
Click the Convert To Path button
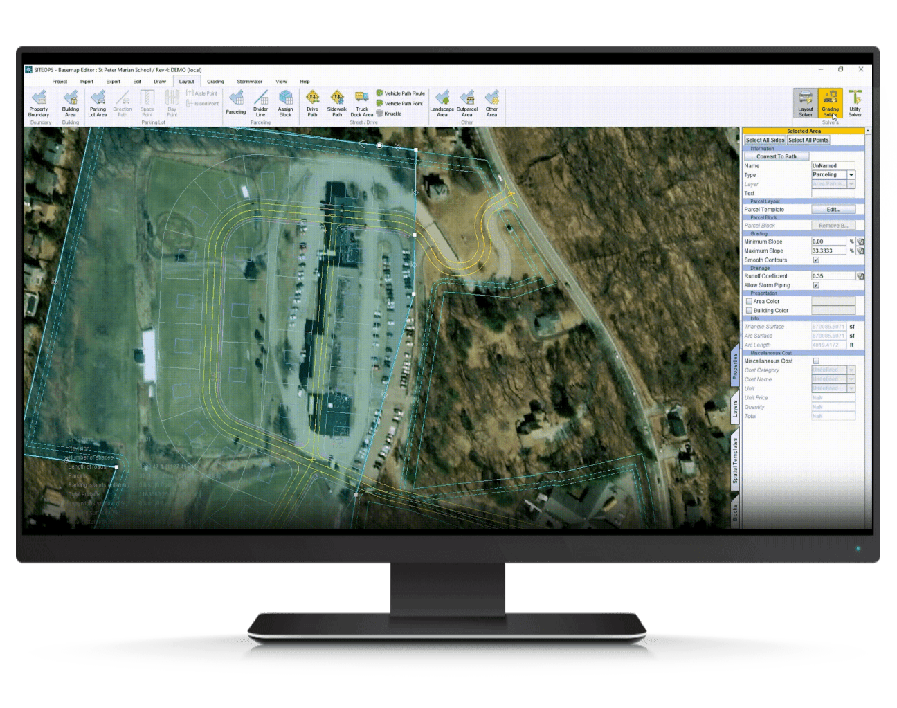tap(776, 157)
